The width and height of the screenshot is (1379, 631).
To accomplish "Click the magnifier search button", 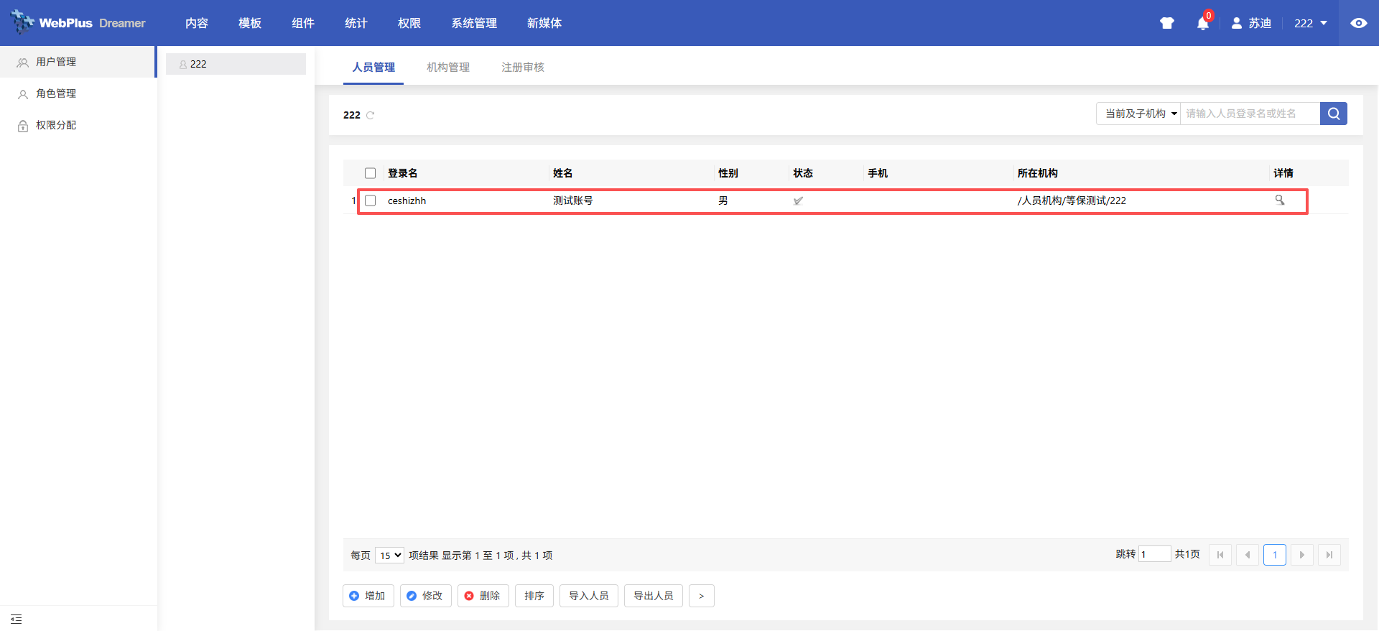I will click(x=1333, y=114).
